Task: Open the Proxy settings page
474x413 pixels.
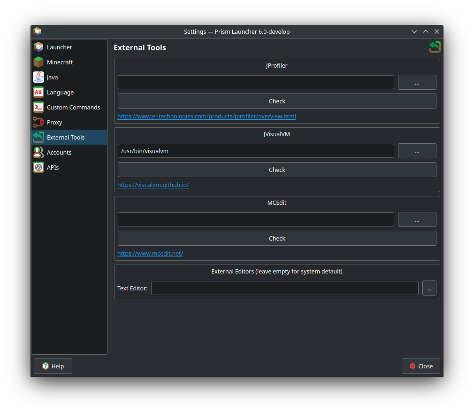Action: [x=69, y=122]
